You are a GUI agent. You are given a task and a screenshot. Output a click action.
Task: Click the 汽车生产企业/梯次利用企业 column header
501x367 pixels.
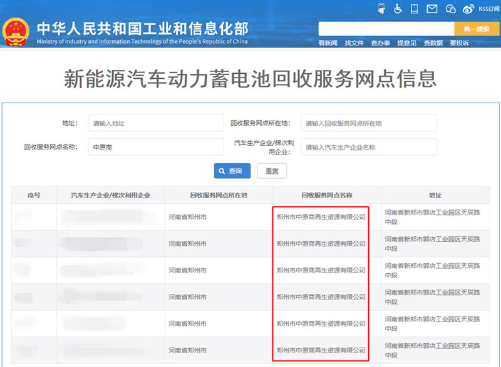[x=111, y=195]
